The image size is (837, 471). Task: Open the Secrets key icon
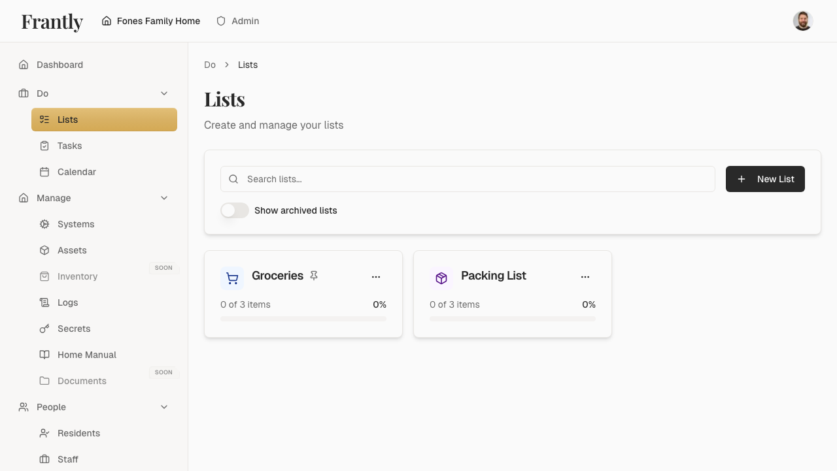coord(44,329)
